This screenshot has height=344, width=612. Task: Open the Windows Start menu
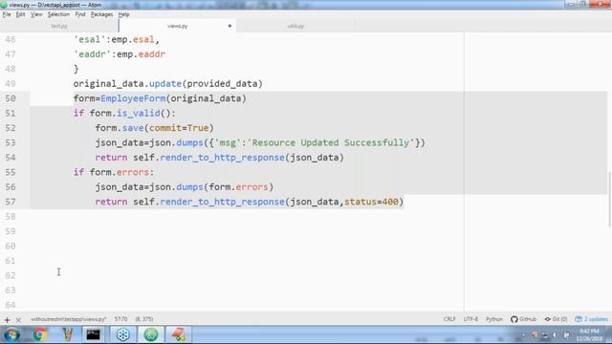pos(11,334)
